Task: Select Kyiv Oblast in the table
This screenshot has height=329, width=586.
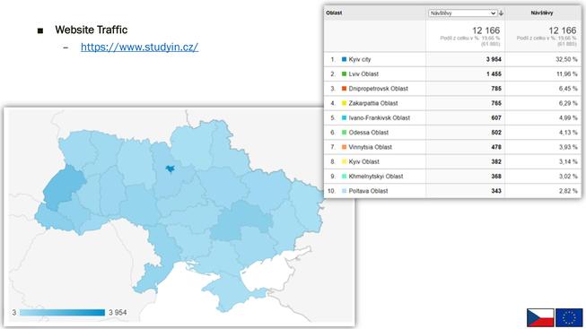Action: pyautogui.click(x=364, y=161)
